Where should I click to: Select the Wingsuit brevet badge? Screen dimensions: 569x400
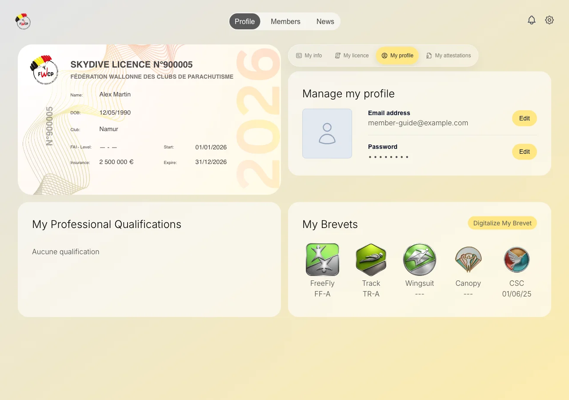coord(420,260)
